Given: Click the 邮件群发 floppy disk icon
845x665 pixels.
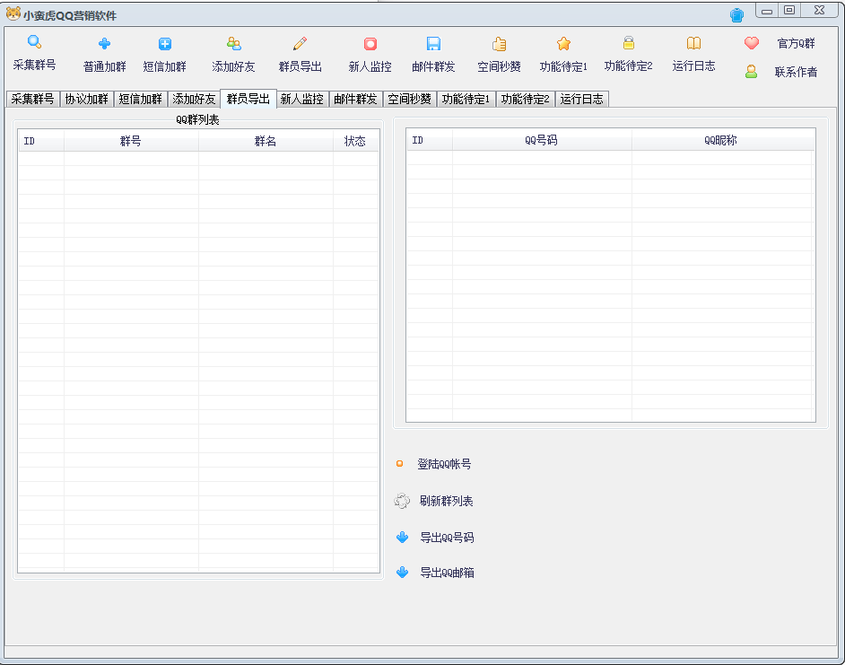Looking at the screenshot, I should tap(433, 44).
